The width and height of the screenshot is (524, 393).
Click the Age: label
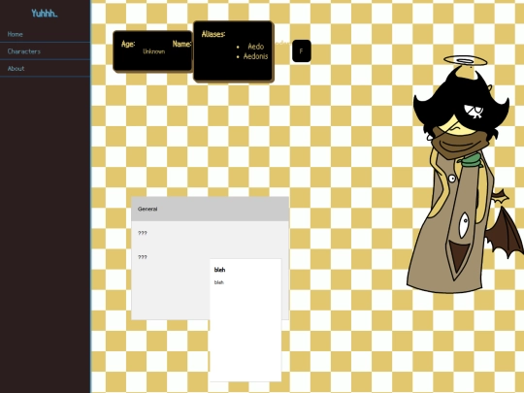pyautogui.click(x=128, y=44)
